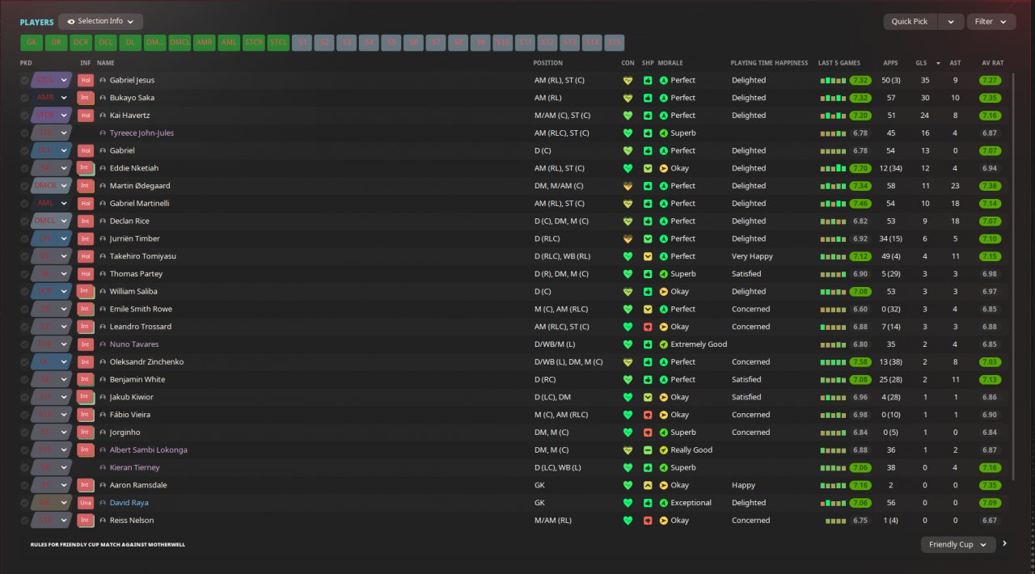Screen dimensions: 1035x574
Task: Open Gabriel Jesus's position selection dropdown
Action: click(x=52, y=80)
